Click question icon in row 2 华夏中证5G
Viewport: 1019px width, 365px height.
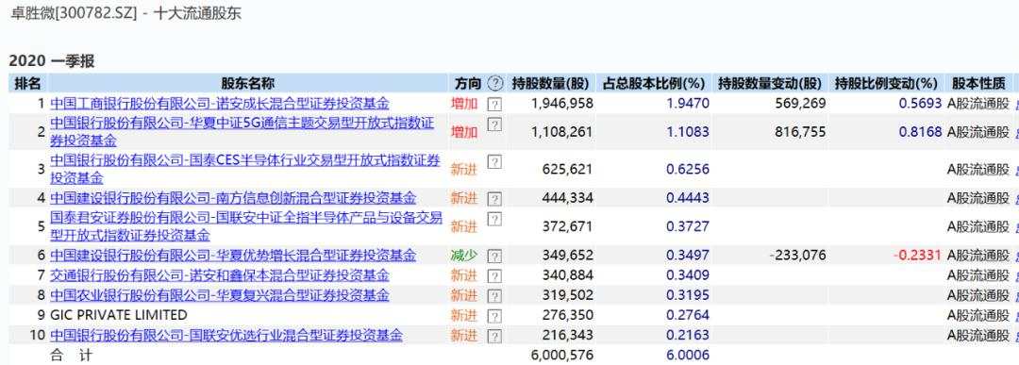(x=494, y=124)
